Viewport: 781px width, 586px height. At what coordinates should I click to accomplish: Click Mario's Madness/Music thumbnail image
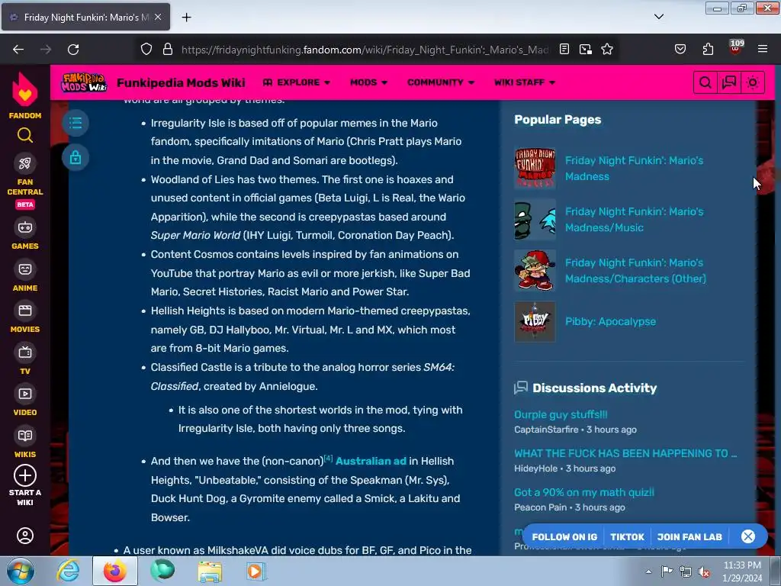[x=535, y=219]
